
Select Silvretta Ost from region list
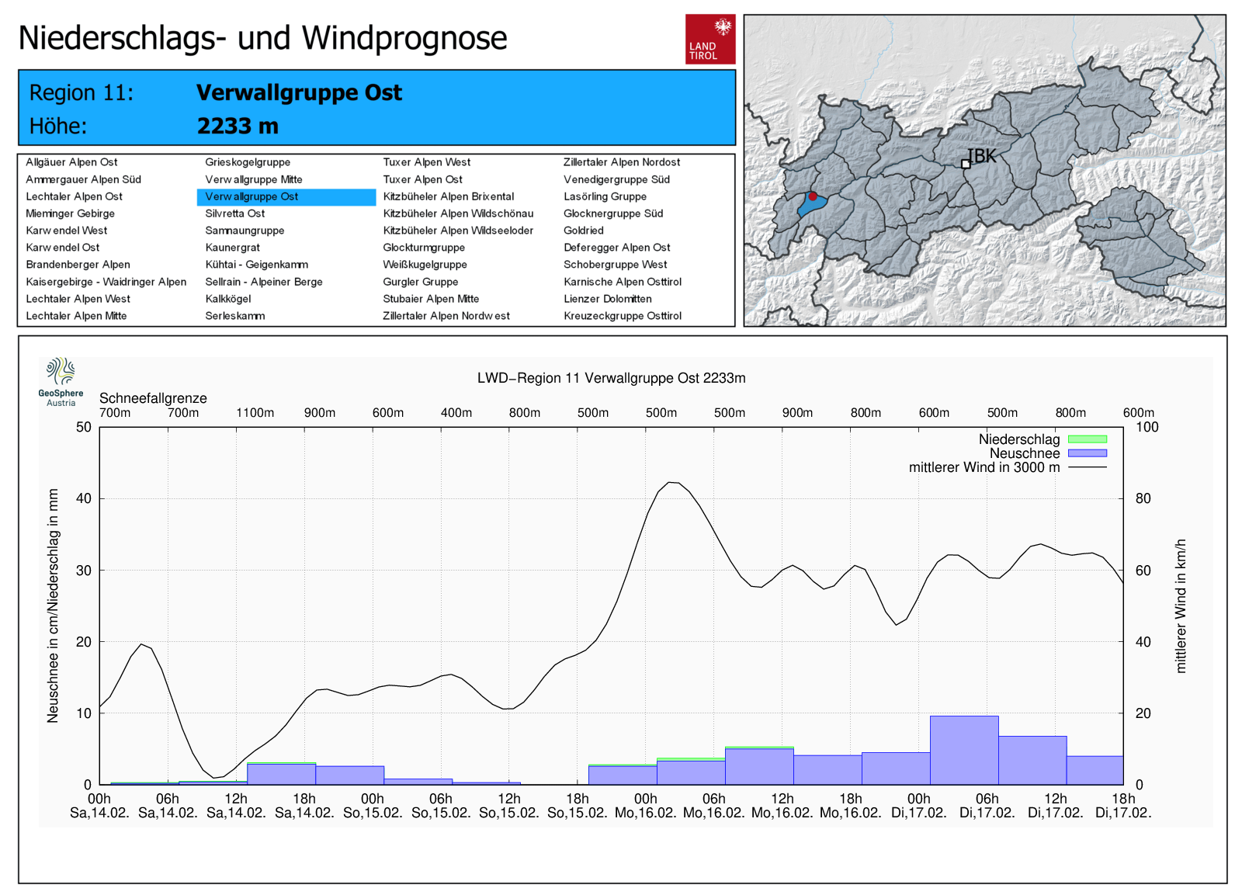(x=234, y=213)
